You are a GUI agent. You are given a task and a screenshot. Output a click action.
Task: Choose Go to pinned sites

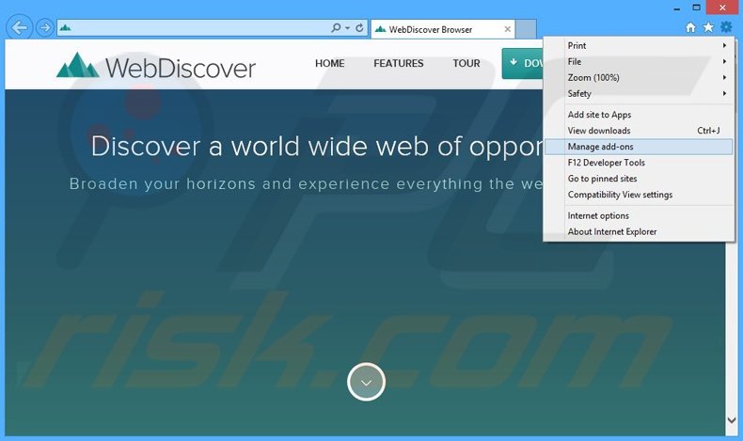[x=639, y=179]
